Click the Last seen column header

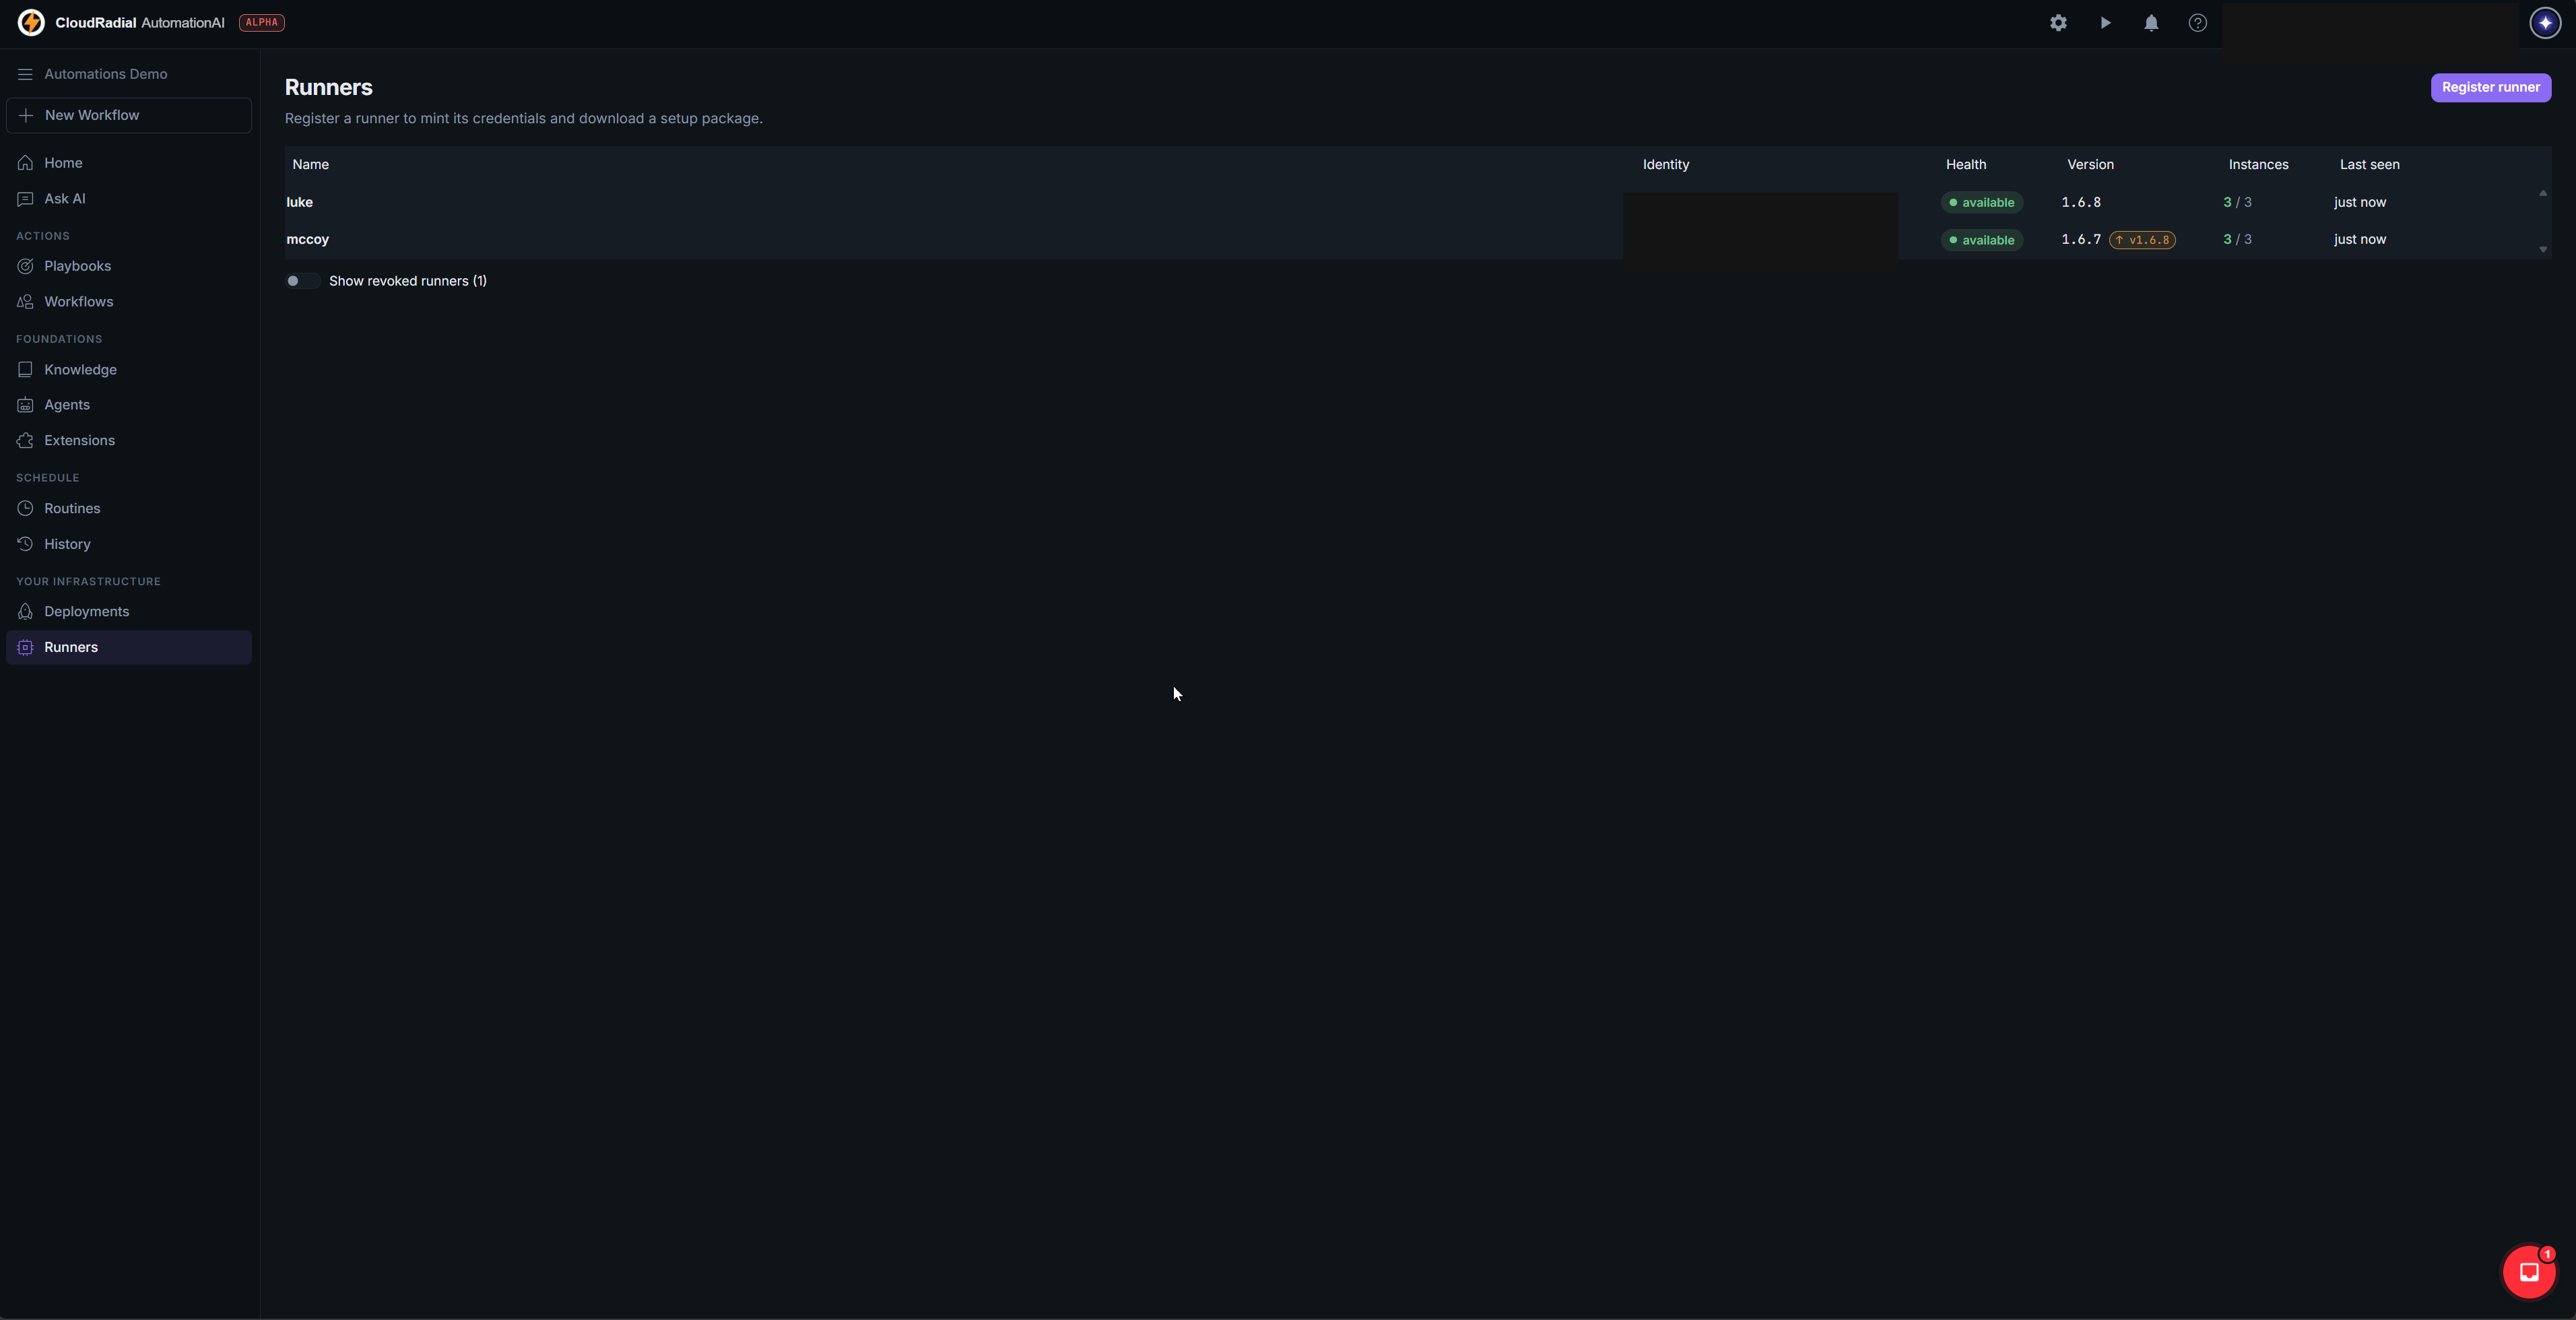[2369, 165]
